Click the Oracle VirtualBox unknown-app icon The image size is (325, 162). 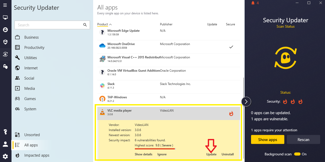click(102, 72)
